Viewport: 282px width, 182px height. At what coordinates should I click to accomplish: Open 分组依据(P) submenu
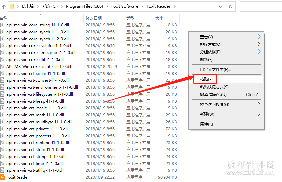pyautogui.click(x=226, y=52)
